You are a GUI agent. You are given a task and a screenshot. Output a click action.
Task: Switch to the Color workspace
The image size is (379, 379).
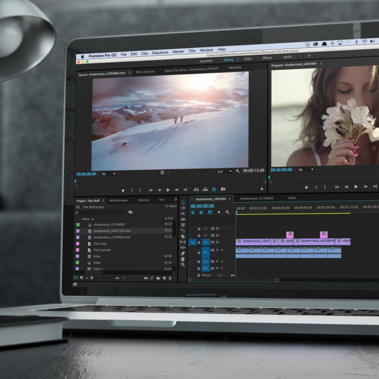coord(248,59)
